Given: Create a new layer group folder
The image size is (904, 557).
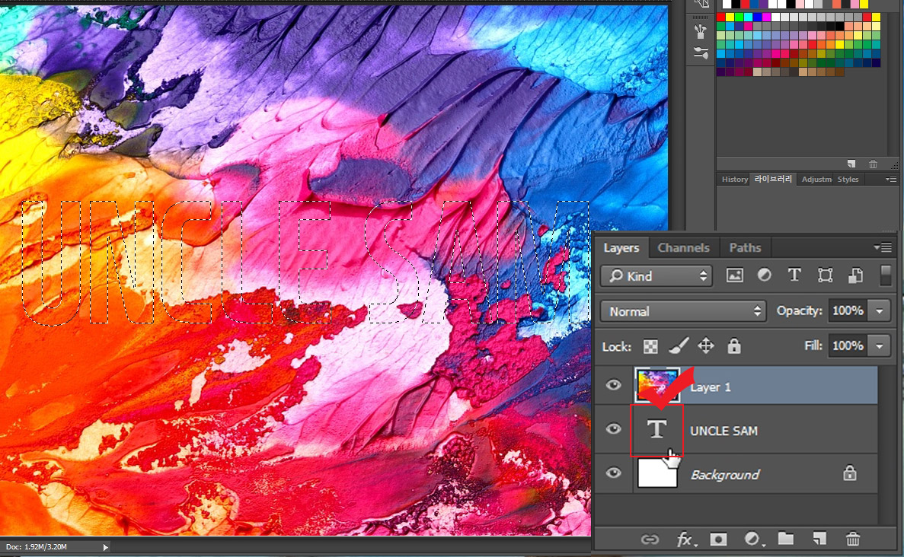Looking at the screenshot, I should point(786,539).
